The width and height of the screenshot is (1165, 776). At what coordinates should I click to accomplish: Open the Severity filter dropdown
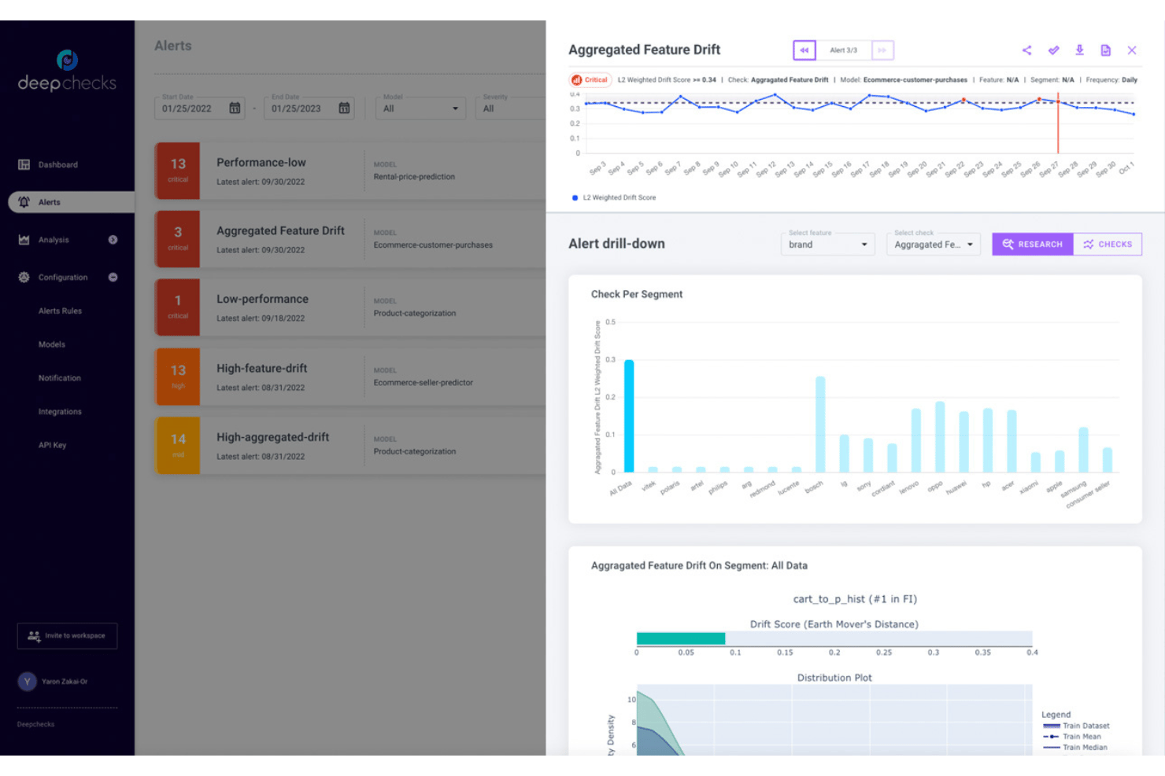coord(510,108)
